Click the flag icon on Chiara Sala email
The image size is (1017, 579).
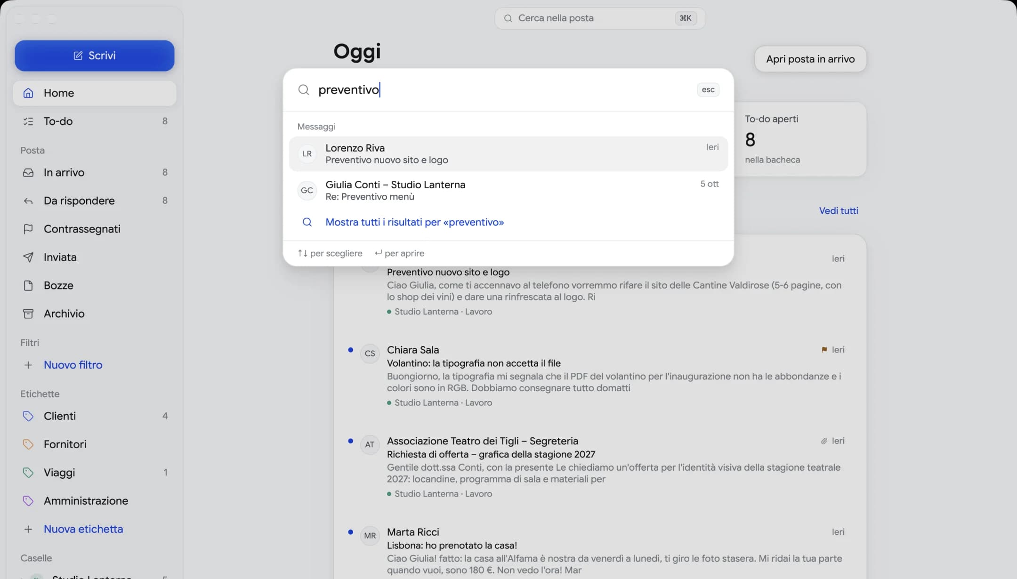click(824, 350)
